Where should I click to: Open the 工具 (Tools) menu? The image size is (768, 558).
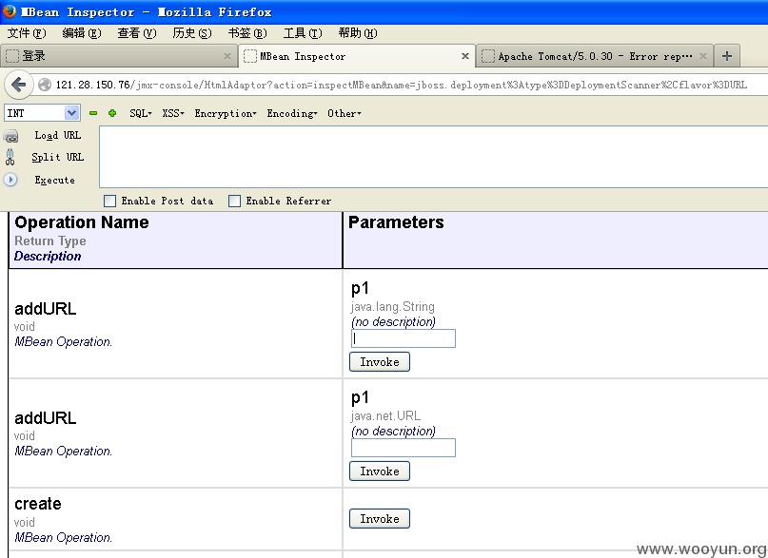(x=303, y=33)
